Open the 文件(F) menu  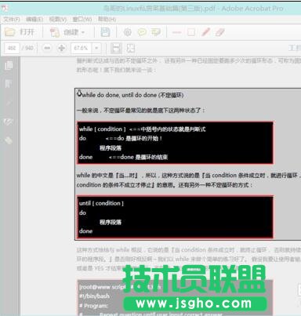click(x=12, y=19)
